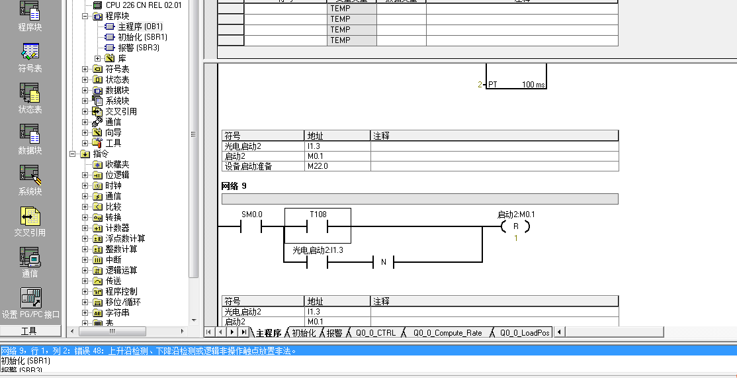Jump to last tab using tab-scroll arrow

pyautogui.click(x=243, y=332)
